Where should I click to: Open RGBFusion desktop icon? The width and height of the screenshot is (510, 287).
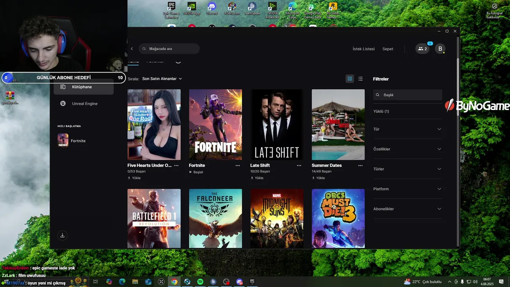tap(232, 9)
